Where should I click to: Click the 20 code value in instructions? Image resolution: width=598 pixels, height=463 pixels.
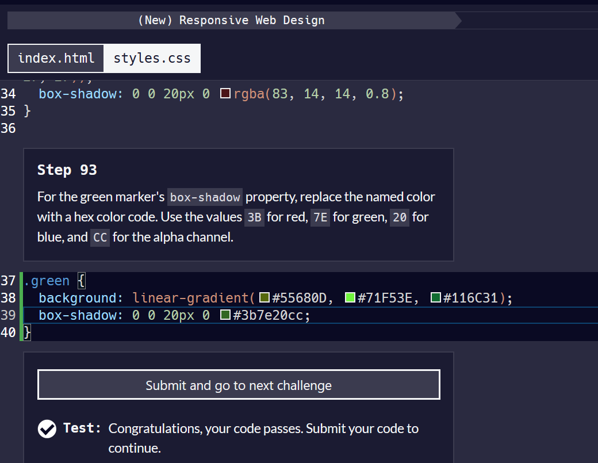[400, 217]
